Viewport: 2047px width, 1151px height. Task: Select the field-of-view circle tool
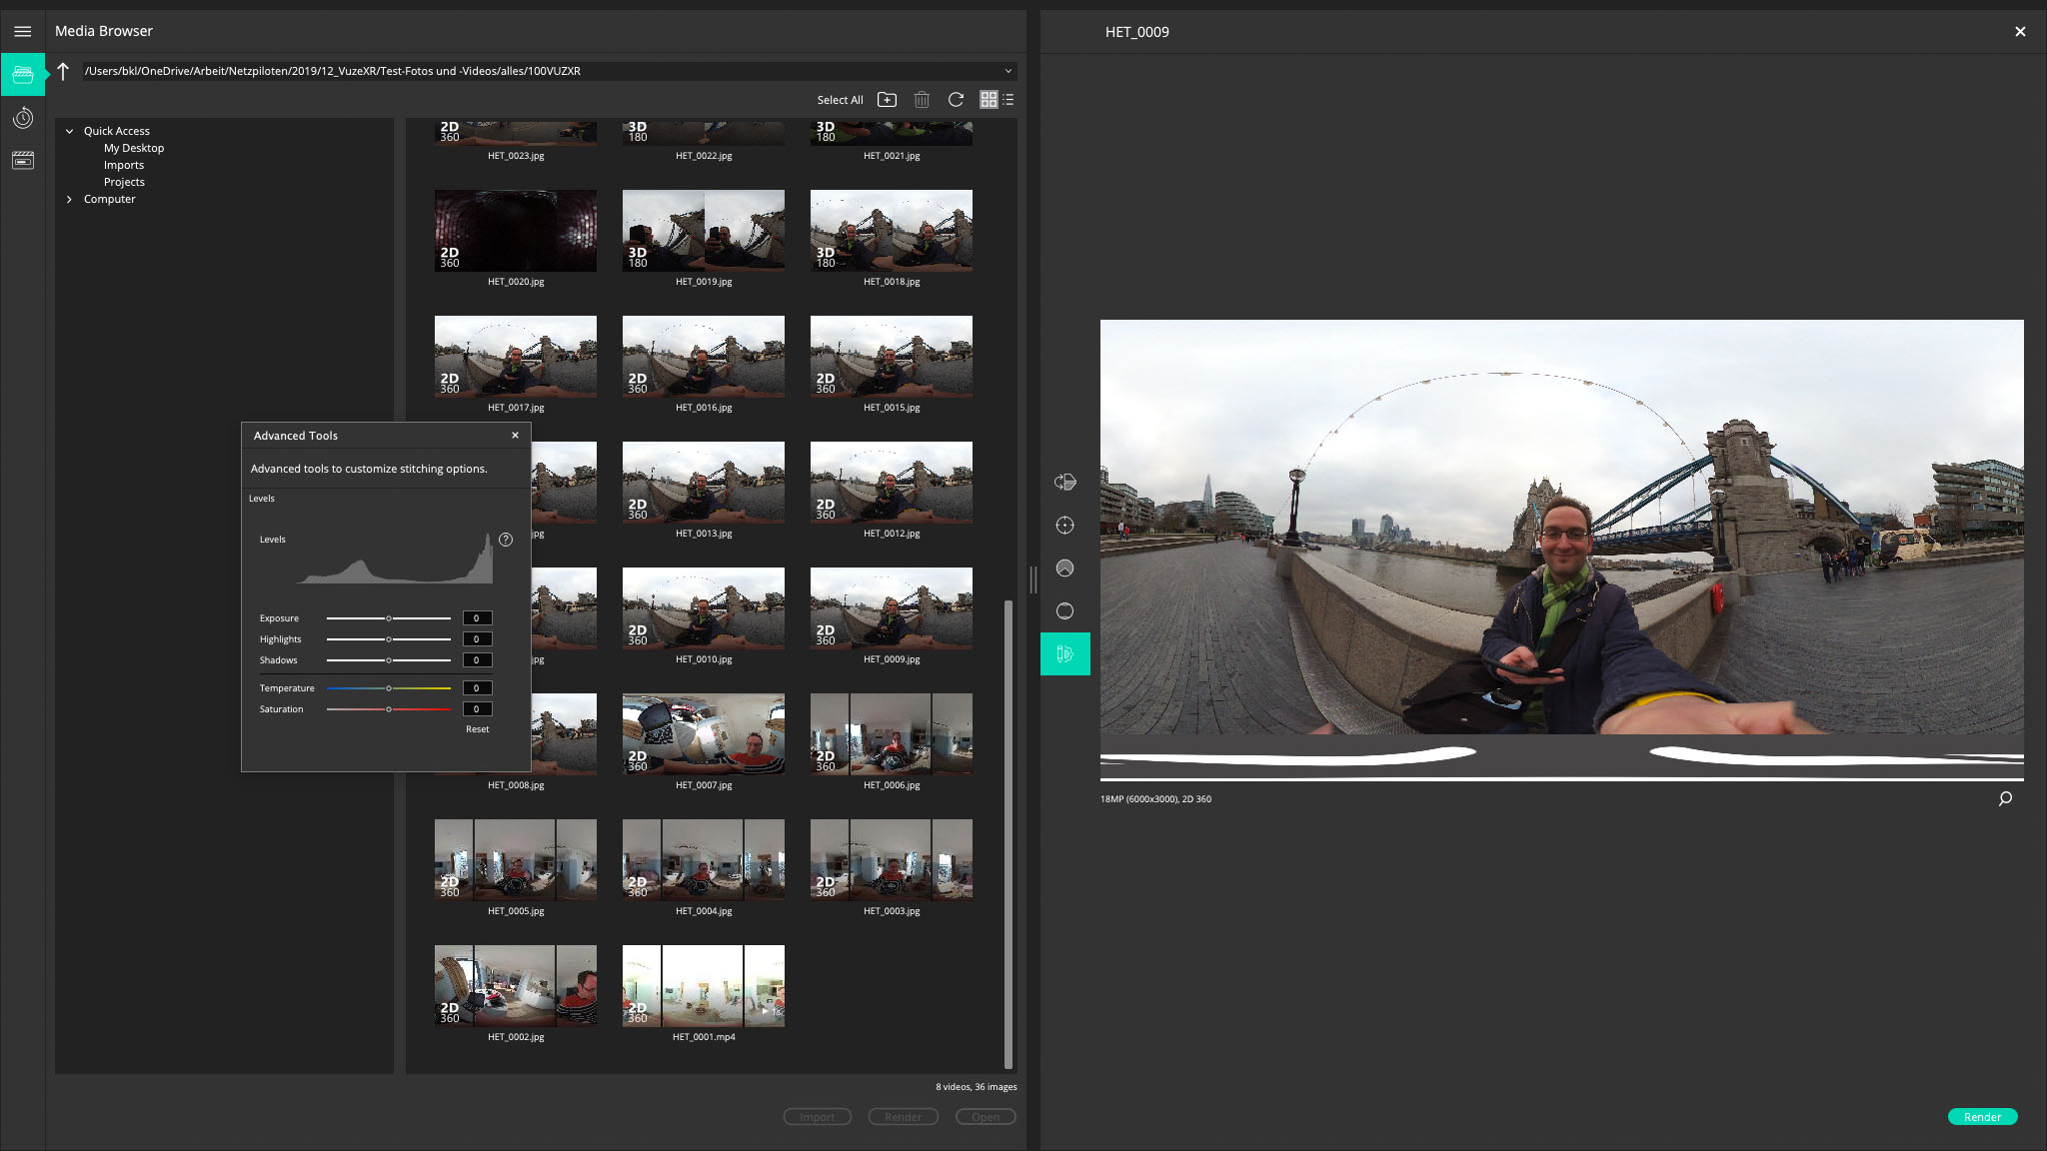1064,568
